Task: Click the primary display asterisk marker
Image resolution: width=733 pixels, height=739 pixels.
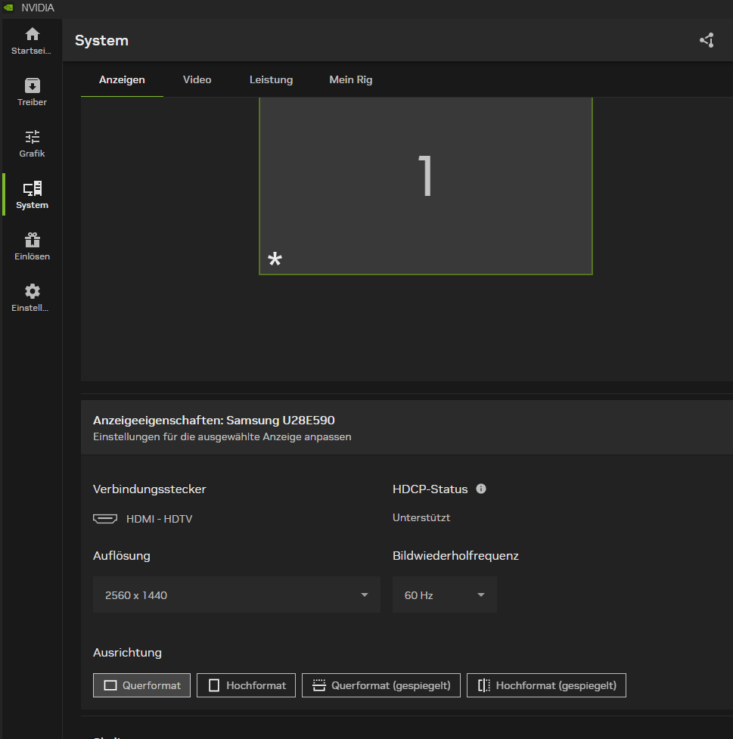Action: pos(275,258)
